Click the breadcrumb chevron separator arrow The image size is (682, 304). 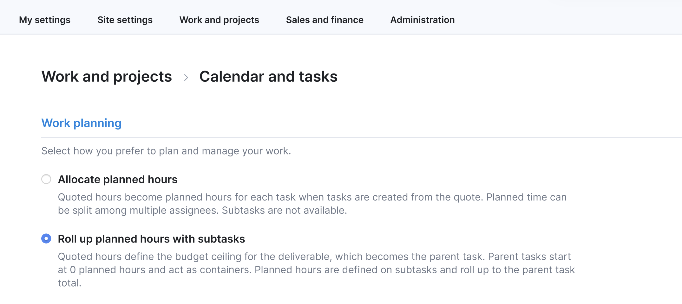(186, 77)
